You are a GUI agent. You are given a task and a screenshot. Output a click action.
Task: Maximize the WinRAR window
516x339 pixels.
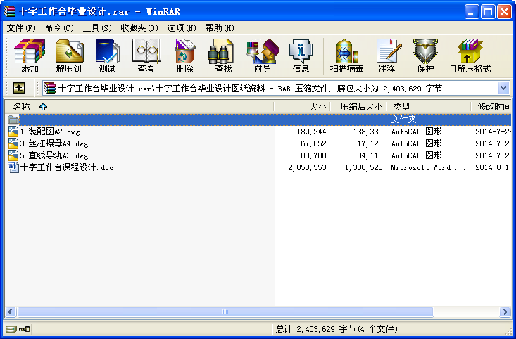pyautogui.click(x=488, y=11)
